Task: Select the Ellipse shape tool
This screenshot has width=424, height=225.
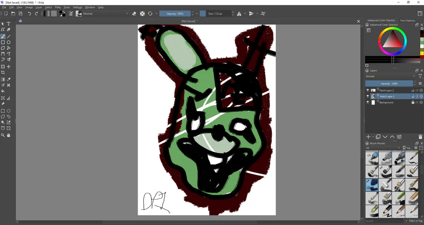Action: [x=8, y=42]
